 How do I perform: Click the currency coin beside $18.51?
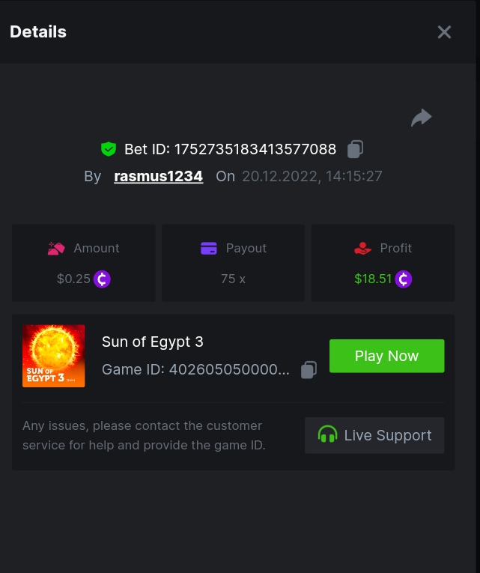[x=404, y=279]
